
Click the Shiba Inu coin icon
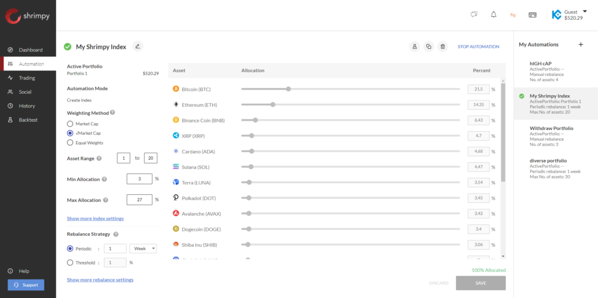tap(176, 245)
